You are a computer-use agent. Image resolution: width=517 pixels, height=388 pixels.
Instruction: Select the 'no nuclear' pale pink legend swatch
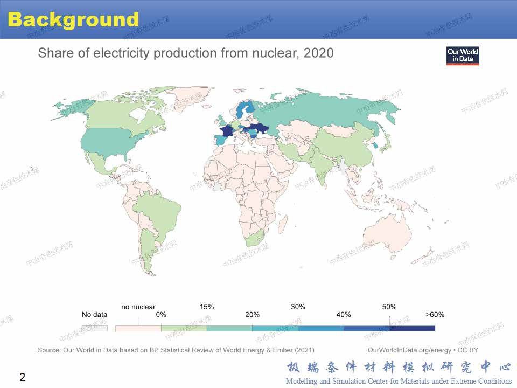point(138,328)
